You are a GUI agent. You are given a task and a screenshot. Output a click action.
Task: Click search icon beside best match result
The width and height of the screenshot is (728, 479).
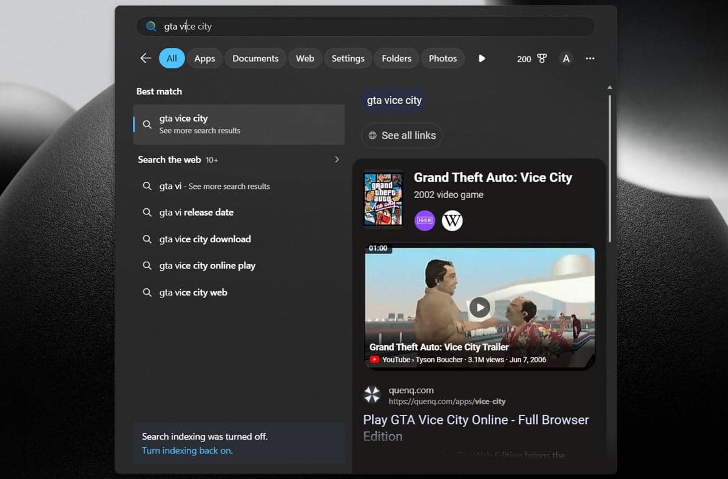[147, 124]
